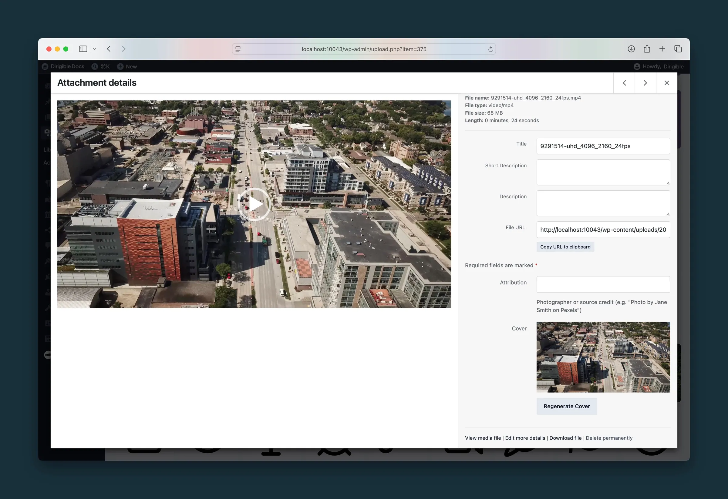Viewport: 728px width, 499px height.
Task: Click the file name 9291514-uhd_4096_2160_24fps.mp4
Action: coord(536,98)
